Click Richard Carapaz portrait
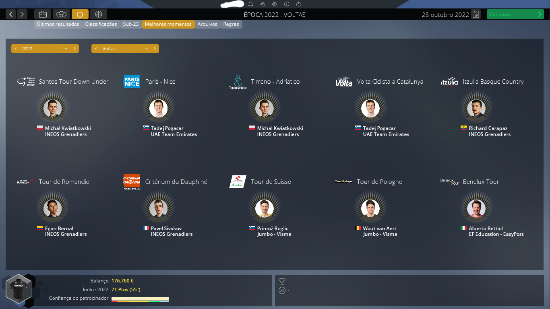The width and height of the screenshot is (550, 309). pyautogui.click(x=476, y=109)
